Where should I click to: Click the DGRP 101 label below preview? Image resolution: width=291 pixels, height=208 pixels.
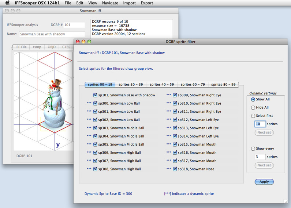pyautogui.click(x=24, y=156)
